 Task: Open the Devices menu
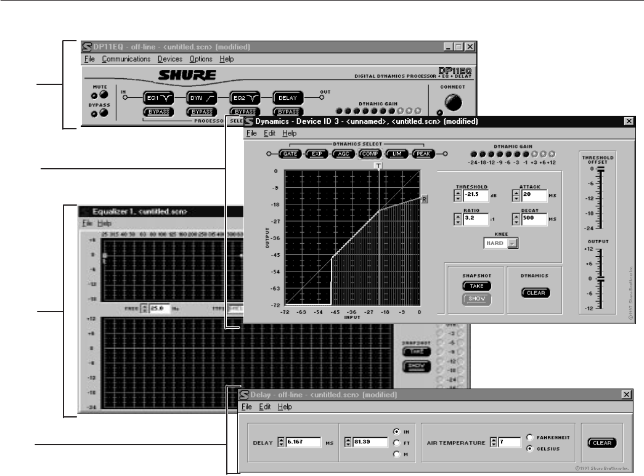(x=170, y=59)
